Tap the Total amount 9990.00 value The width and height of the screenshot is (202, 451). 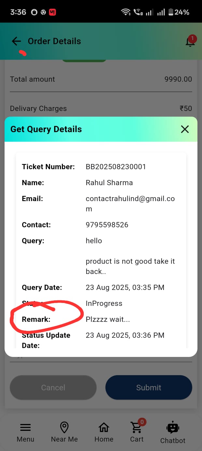click(x=178, y=79)
